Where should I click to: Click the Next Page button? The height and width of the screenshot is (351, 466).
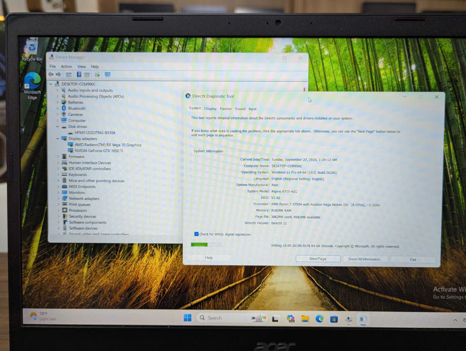(318, 259)
